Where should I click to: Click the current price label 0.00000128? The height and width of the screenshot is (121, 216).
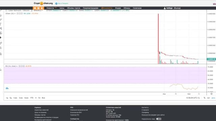pos(211,59)
